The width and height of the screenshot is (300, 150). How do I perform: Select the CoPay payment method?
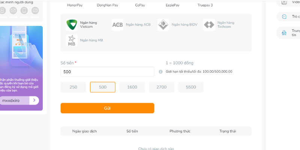pos(140,5)
